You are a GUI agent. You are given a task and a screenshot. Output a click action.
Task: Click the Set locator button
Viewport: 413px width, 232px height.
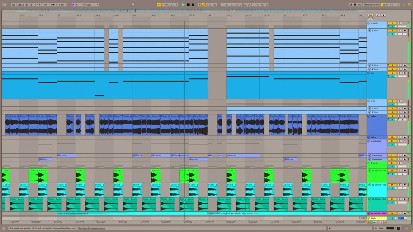(370, 15)
